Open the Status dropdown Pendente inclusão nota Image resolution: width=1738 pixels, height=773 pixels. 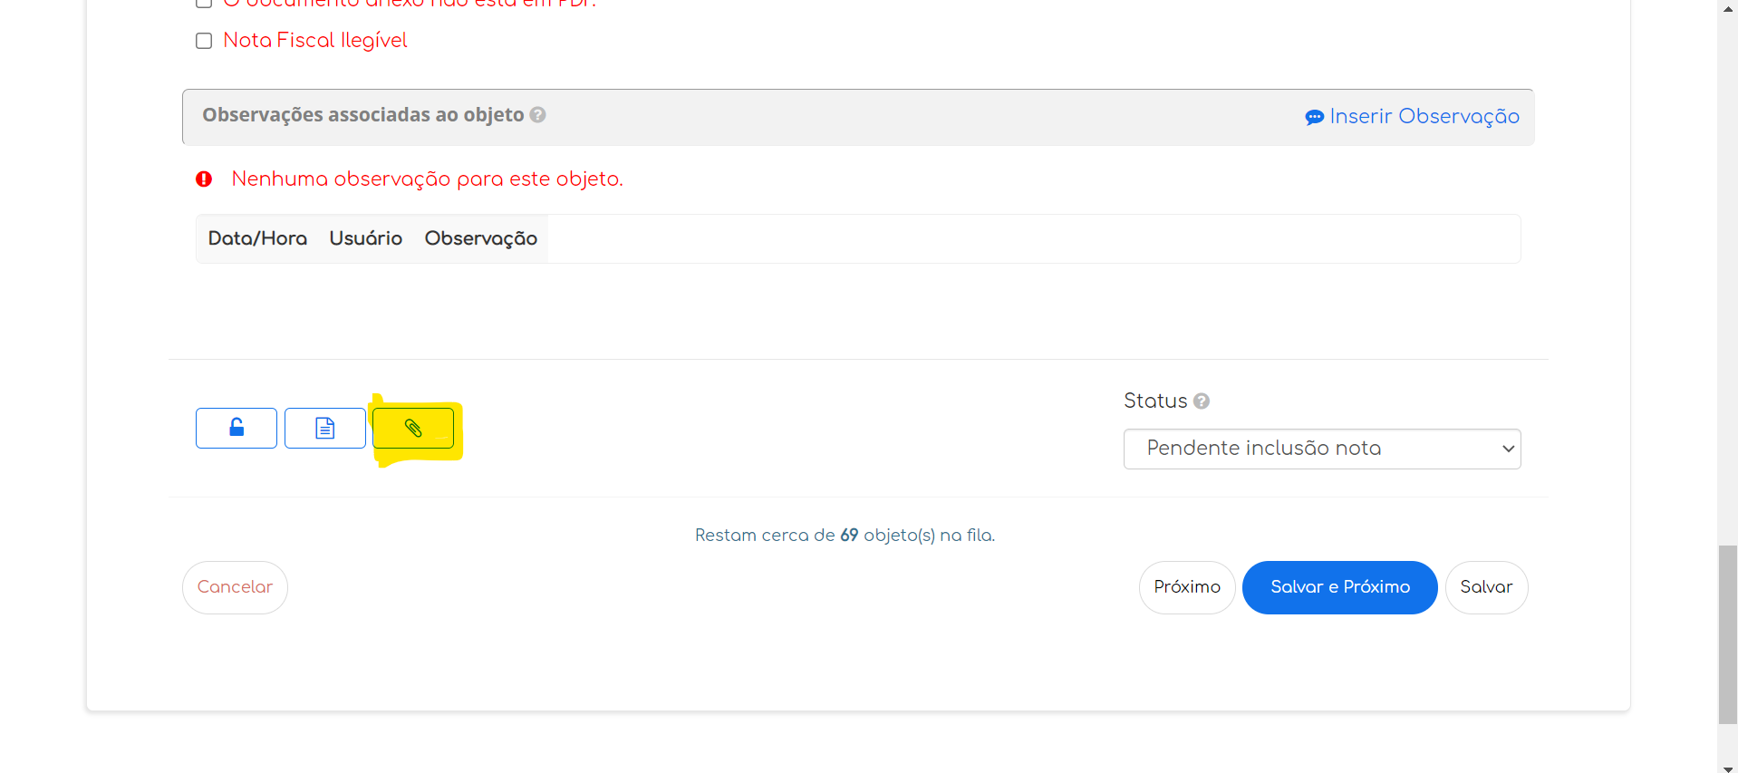tap(1322, 449)
